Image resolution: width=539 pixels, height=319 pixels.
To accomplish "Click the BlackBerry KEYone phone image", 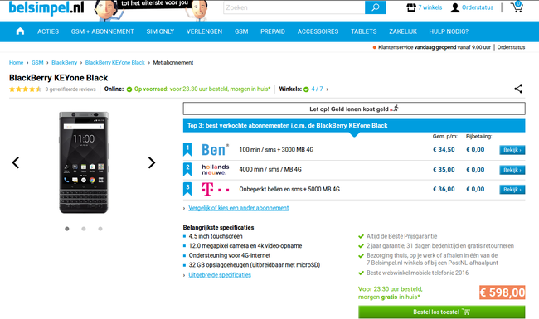I will [84, 162].
